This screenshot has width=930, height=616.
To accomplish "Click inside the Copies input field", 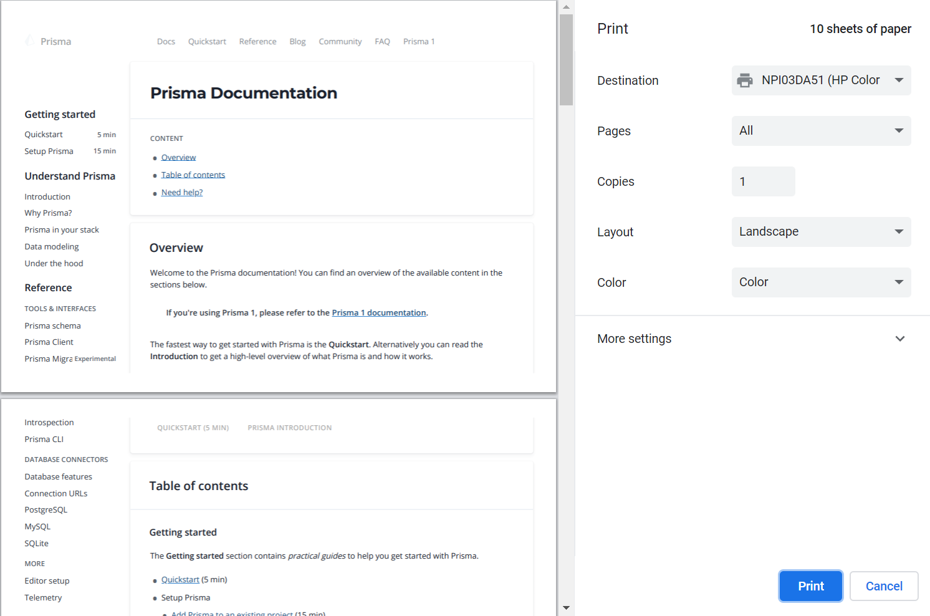I will click(x=763, y=181).
